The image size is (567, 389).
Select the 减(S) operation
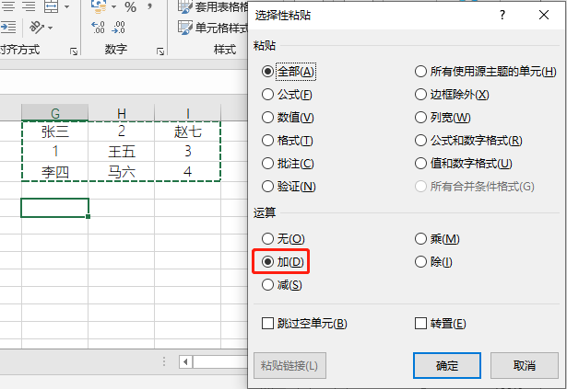tap(282, 285)
